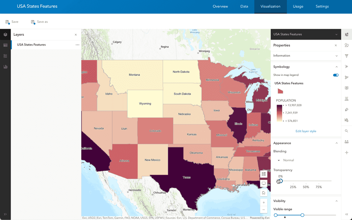The width and height of the screenshot is (352, 220).
Task: Return to the map's default home extent
Action: [264, 193]
